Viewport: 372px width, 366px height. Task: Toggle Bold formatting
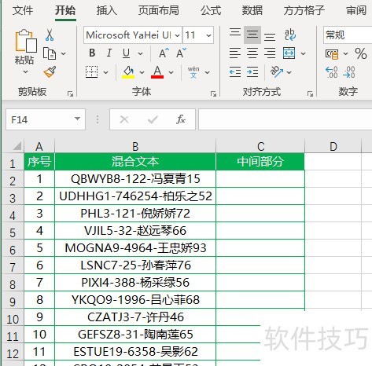coord(92,53)
